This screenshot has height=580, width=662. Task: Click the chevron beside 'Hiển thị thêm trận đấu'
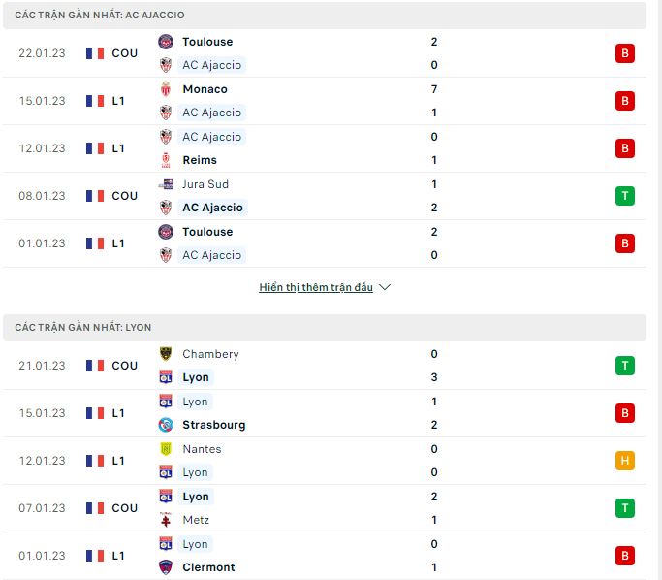coord(385,287)
